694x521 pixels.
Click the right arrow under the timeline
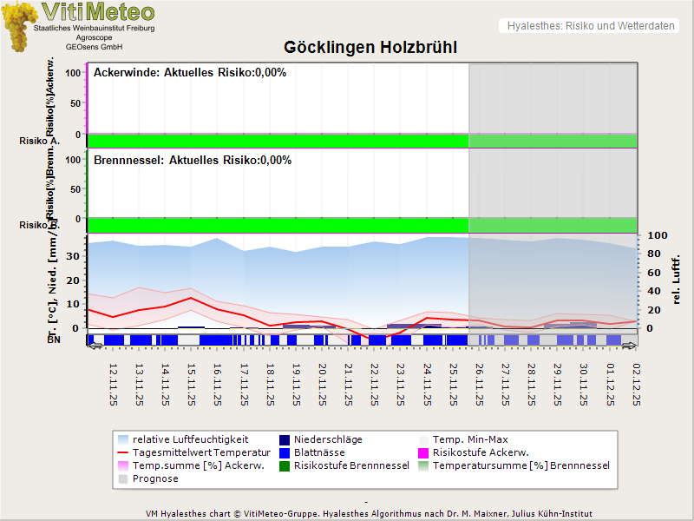629,346
